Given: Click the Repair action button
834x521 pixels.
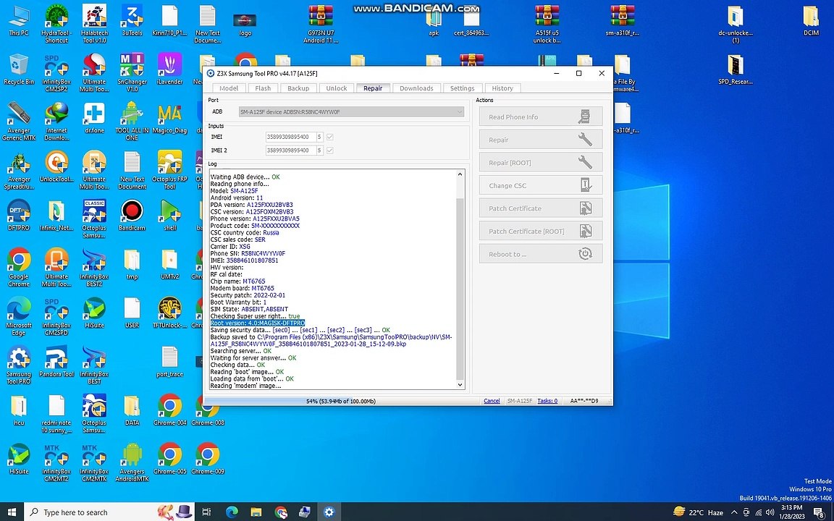Looking at the screenshot, I should coord(540,139).
